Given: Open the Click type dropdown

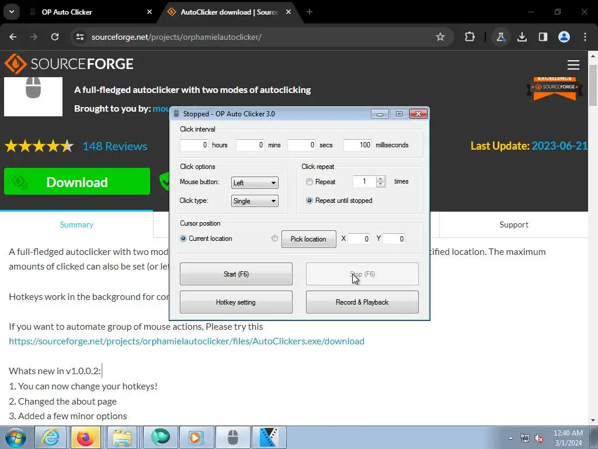Looking at the screenshot, I should pyautogui.click(x=255, y=201).
